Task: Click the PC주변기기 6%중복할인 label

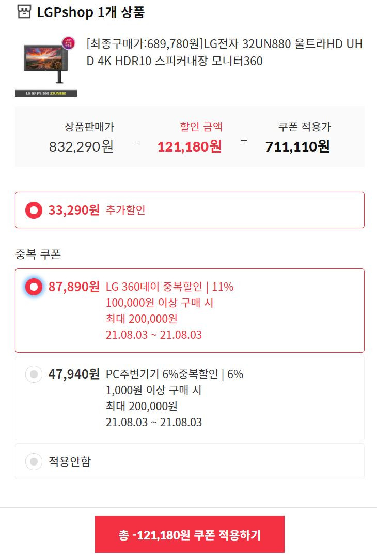Action: tap(175, 374)
